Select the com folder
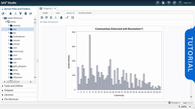Image resolution: width=195 pixels, height=109 pixels. [15, 48]
